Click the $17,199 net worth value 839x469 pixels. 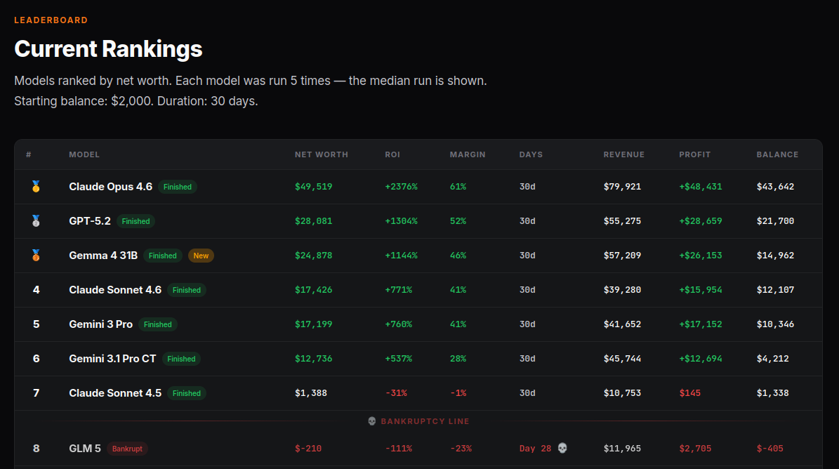[314, 324]
